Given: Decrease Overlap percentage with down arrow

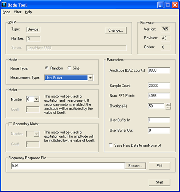Looking at the screenshot, I should 168,108.
